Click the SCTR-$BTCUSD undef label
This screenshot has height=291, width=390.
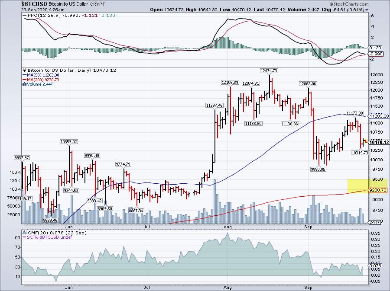(x=49, y=237)
